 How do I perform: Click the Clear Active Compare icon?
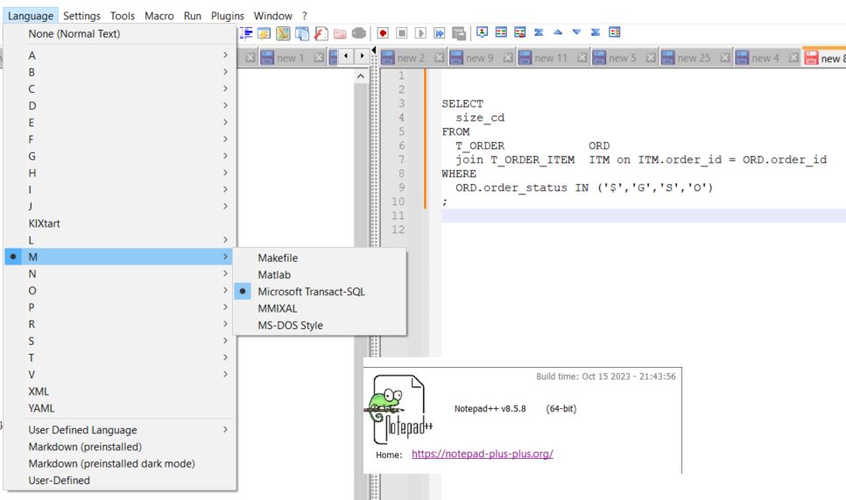(520, 32)
